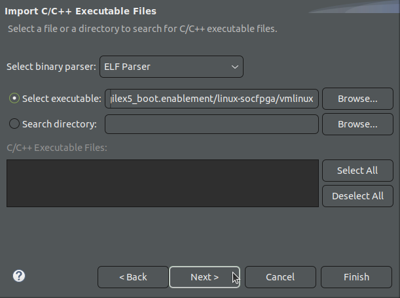Choose the Select executable radio button

14,99
